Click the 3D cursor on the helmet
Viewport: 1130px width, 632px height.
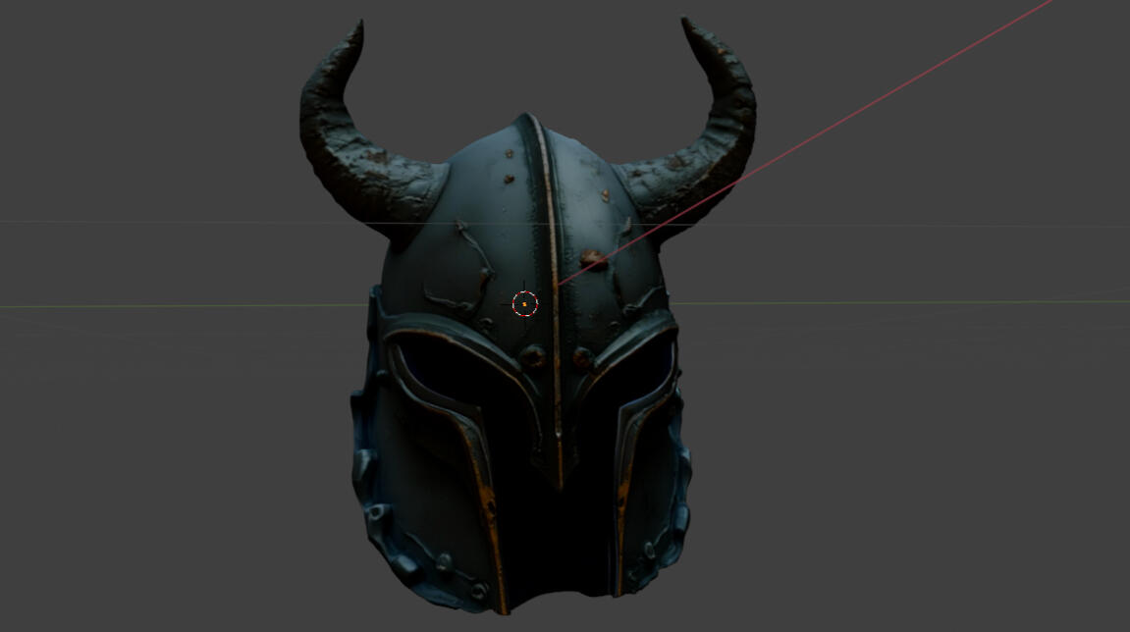[x=525, y=304]
